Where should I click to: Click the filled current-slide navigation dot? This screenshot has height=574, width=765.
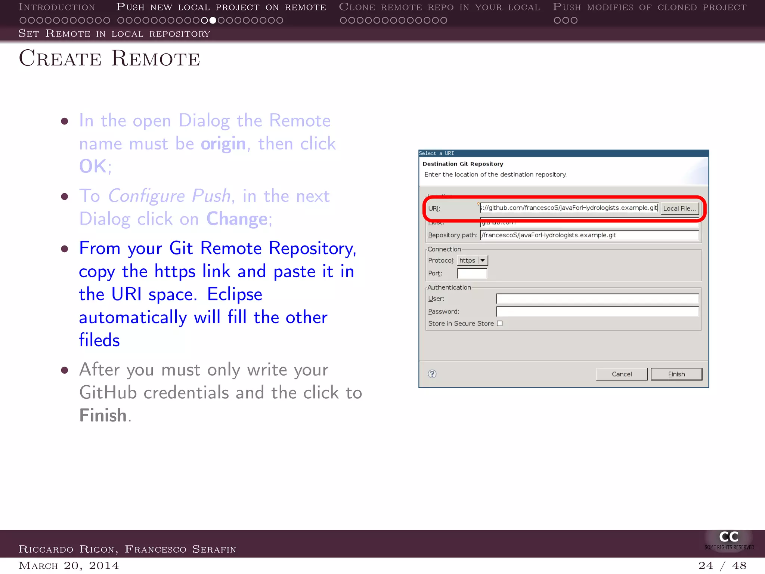(213, 20)
